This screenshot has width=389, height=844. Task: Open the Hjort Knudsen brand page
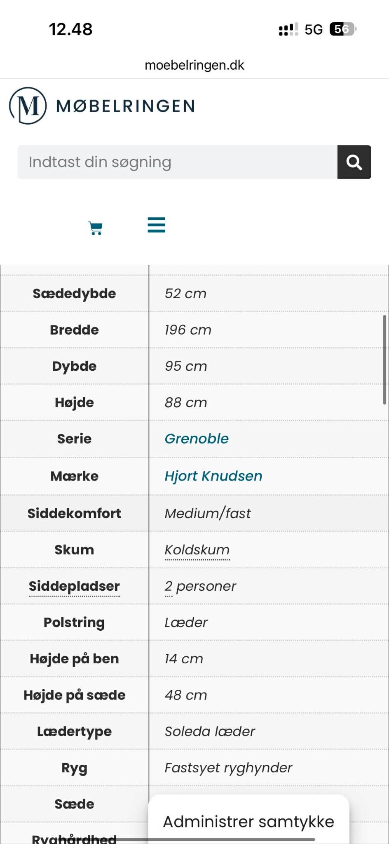tap(213, 476)
